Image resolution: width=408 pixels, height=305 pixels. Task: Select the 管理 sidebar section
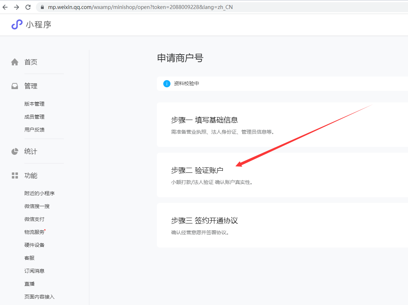point(31,86)
